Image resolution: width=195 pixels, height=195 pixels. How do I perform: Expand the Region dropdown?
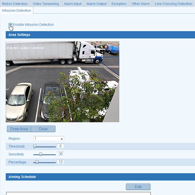click(x=49, y=139)
